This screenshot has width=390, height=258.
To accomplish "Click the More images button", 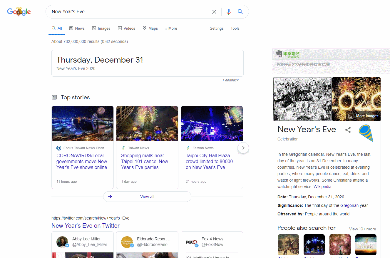I will click(x=364, y=116).
